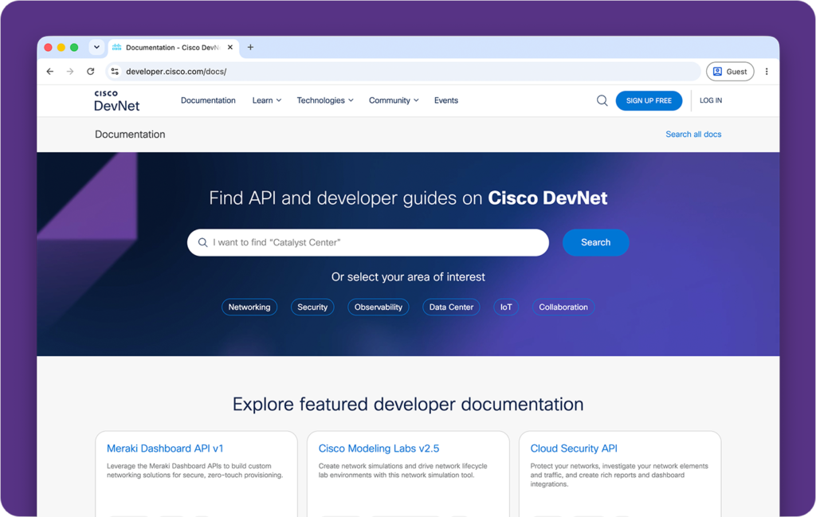Click the 'Find API and developer guides' headline
This screenshot has height=517, width=816.
click(x=408, y=198)
